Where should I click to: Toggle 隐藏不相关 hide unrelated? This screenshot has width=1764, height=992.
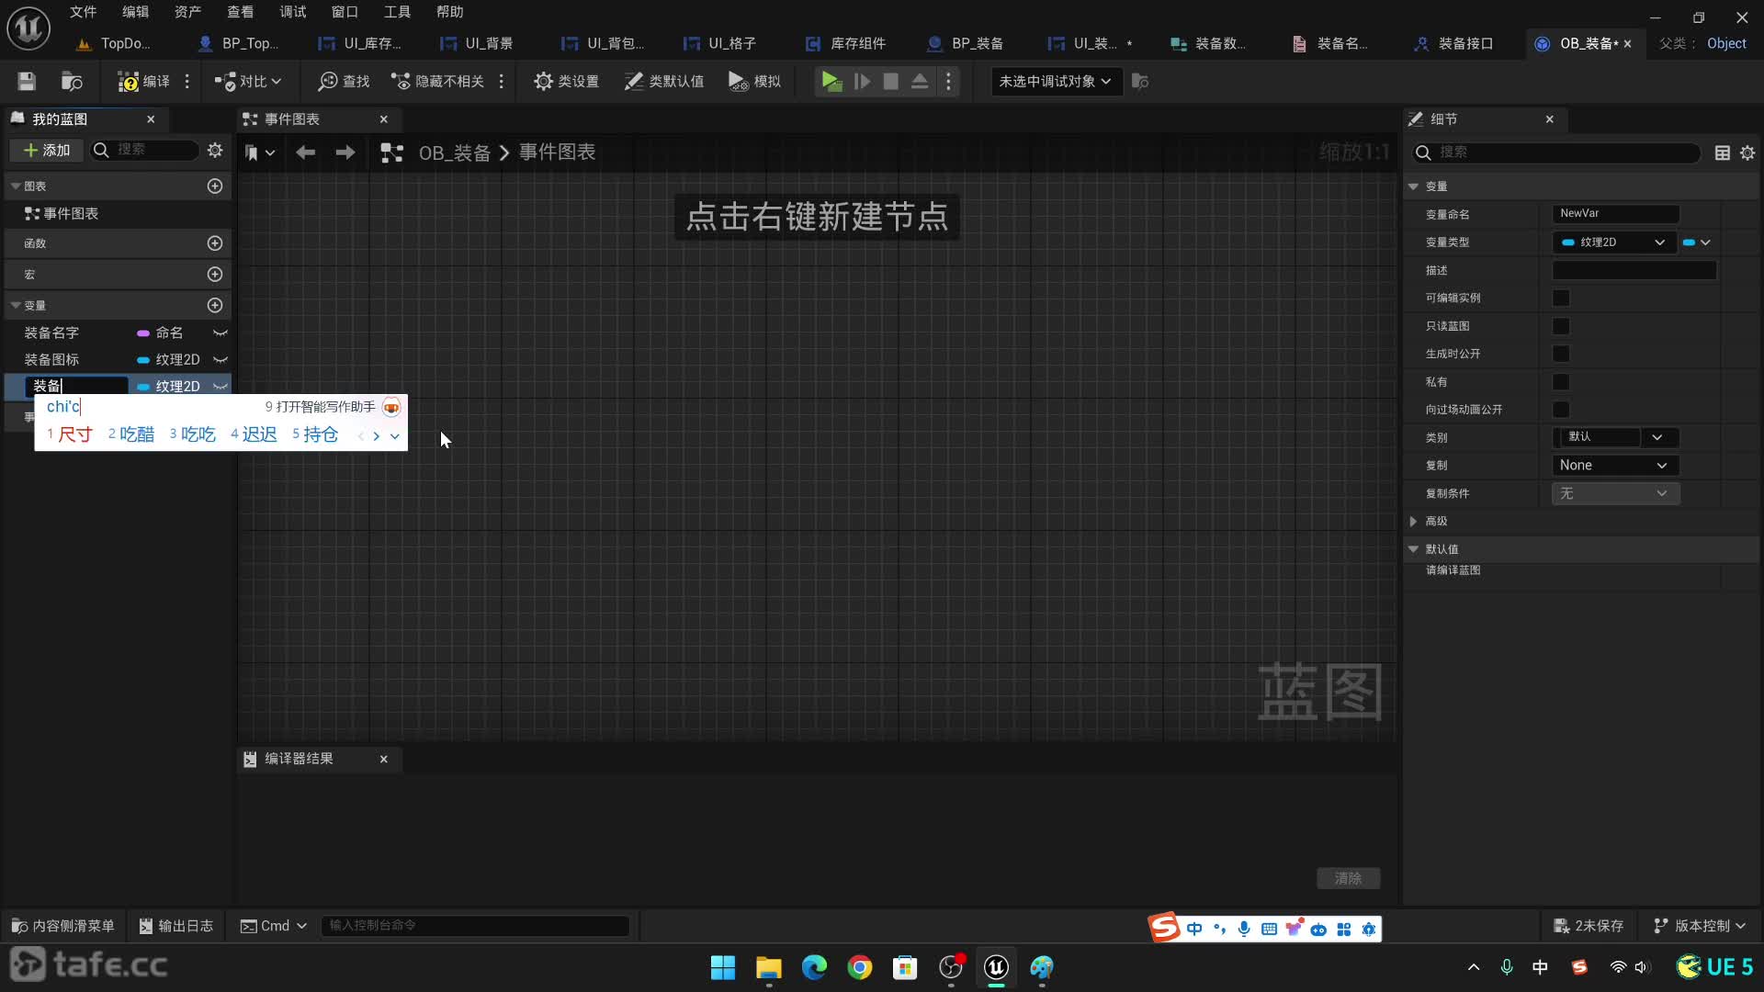pos(437,81)
